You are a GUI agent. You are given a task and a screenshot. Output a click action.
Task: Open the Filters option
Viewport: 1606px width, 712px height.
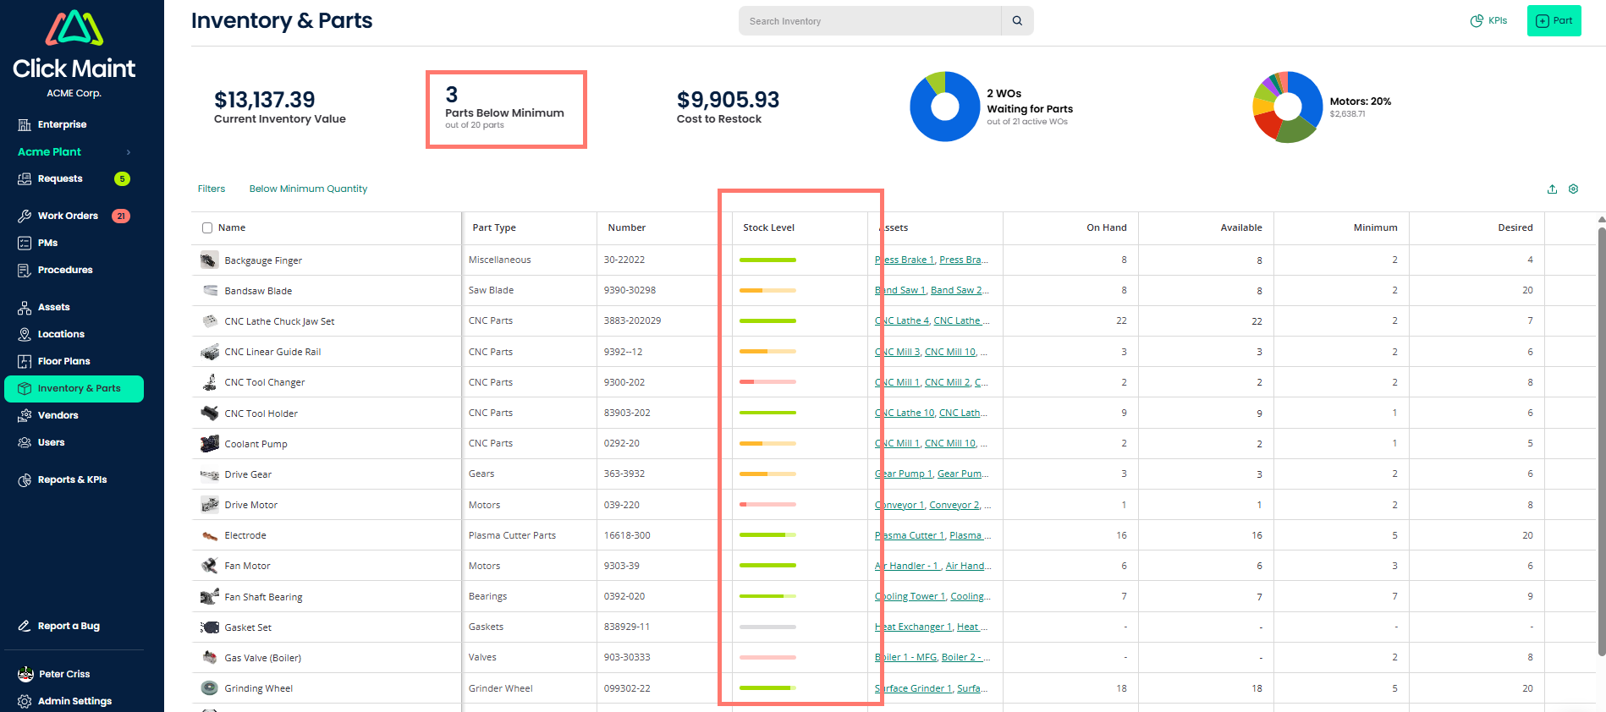(212, 189)
